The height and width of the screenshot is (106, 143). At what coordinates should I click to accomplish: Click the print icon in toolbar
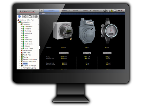(x=108, y=11)
